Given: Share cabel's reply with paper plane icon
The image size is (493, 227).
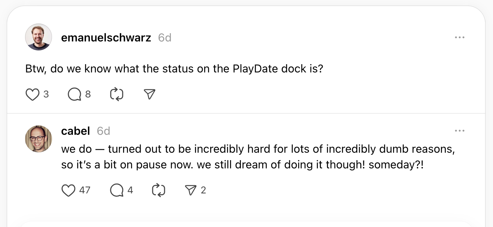Looking at the screenshot, I should point(191,190).
